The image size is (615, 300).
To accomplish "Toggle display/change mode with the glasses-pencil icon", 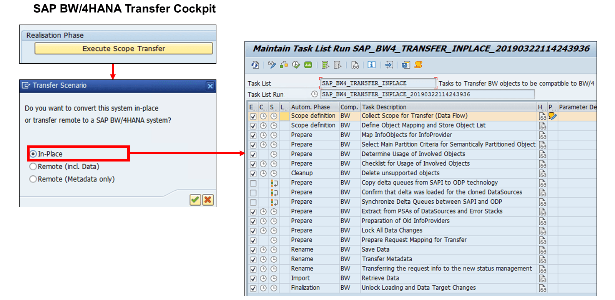I will 272,65.
